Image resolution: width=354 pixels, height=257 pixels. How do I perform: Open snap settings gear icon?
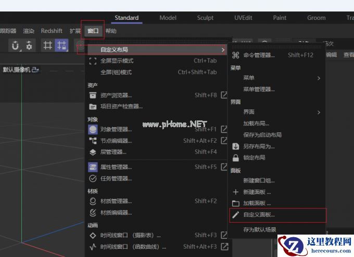pyautogui.click(x=29, y=45)
